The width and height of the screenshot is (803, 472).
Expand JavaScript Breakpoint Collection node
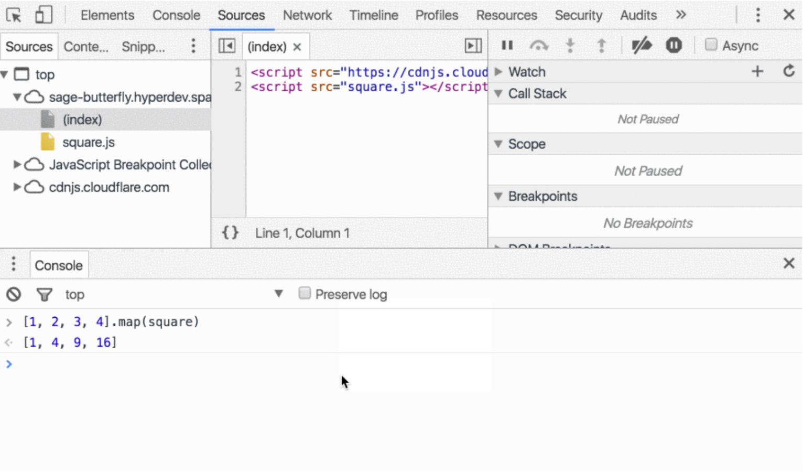pyautogui.click(x=17, y=165)
